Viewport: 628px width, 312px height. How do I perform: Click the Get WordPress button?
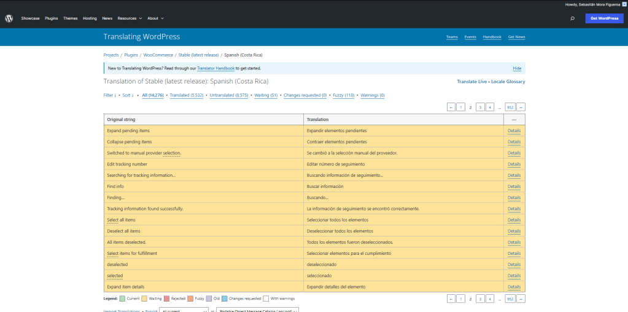(x=604, y=18)
